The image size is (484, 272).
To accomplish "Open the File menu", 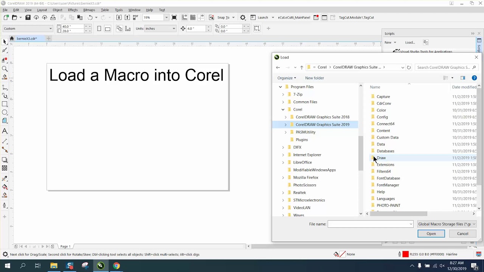I will point(5,10).
